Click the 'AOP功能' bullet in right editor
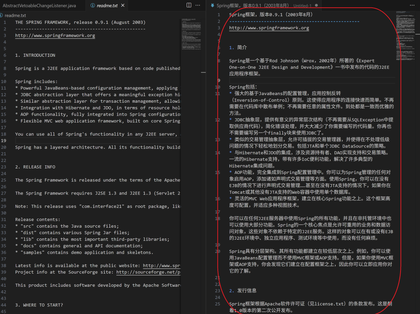This screenshot has height=314, width=420. pyautogui.click(x=310, y=182)
